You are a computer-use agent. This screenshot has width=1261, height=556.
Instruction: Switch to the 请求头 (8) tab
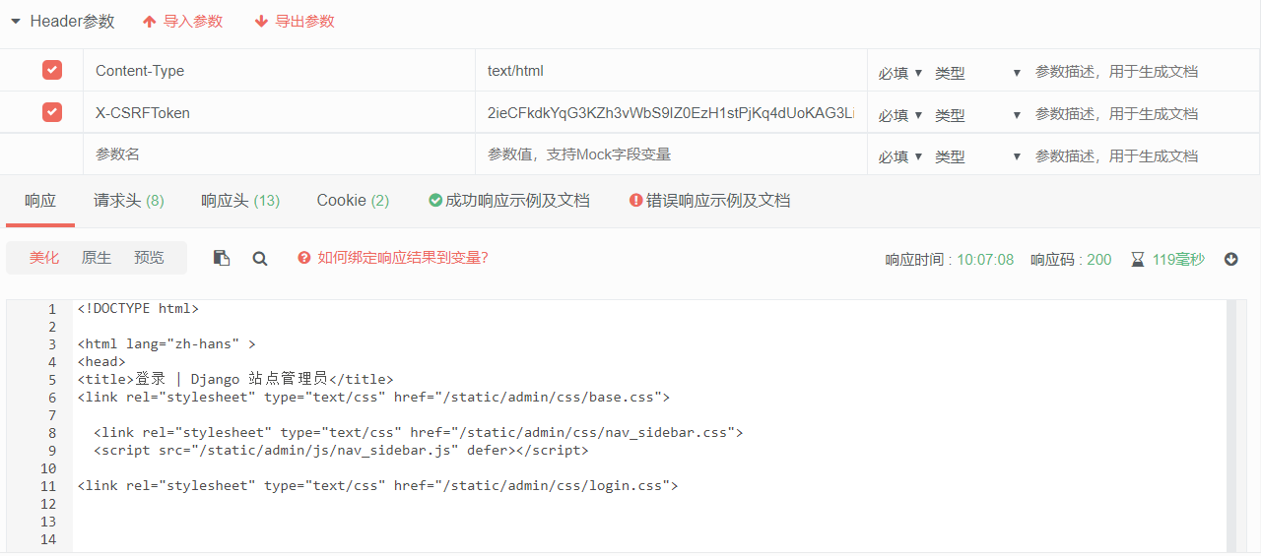click(x=129, y=201)
